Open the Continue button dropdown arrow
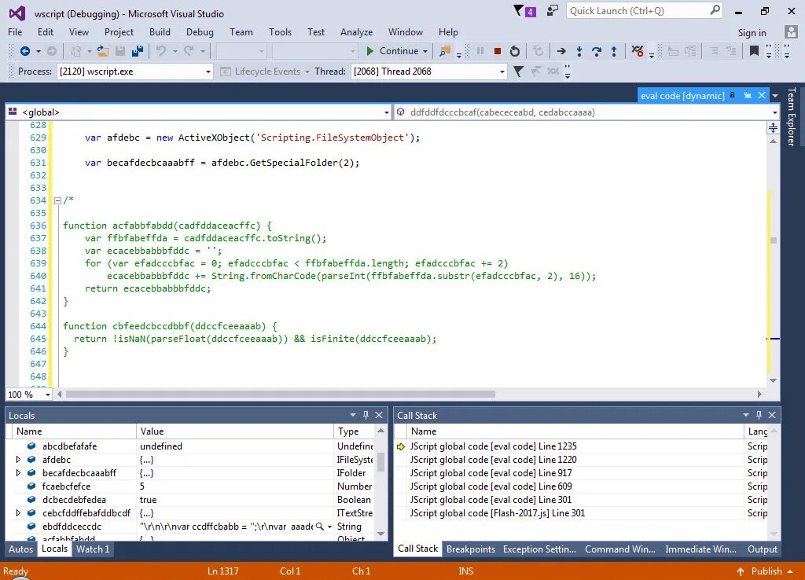Screen dimensions: 805x580 (425, 51)
